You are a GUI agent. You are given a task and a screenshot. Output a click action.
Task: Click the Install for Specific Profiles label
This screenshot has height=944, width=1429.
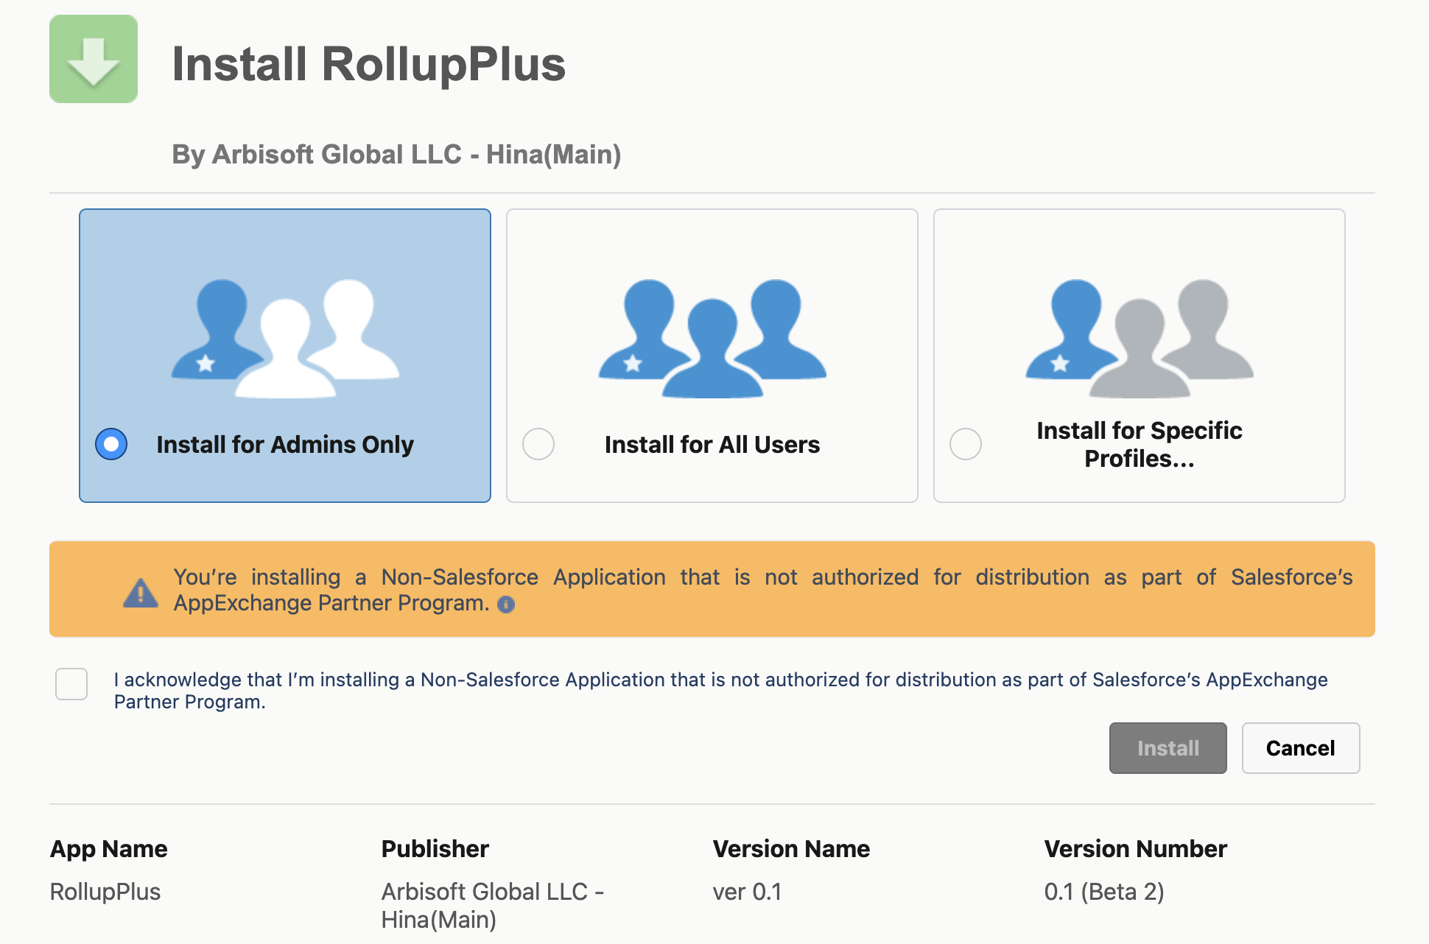pyautogui.click(x=1140, y=444)
